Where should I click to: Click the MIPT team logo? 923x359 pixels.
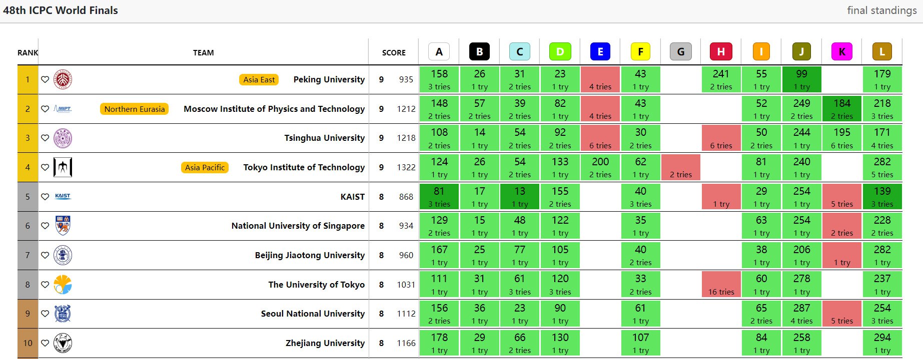[63, 109]
